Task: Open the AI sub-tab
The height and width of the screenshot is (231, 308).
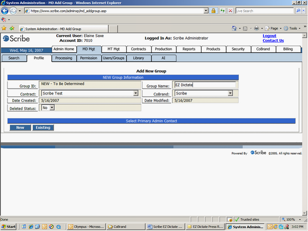Action: (x=163, y=58)
